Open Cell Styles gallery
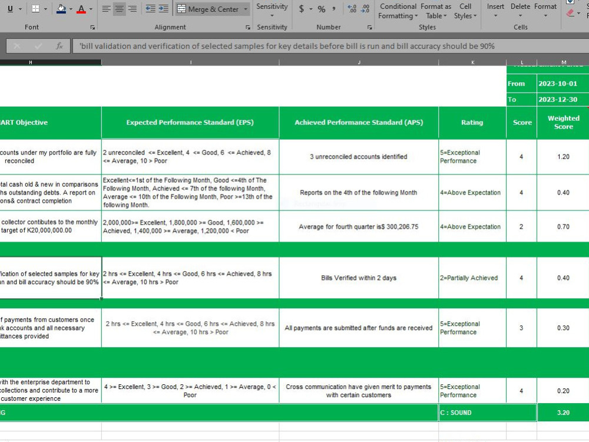 [x=465, y=11]
